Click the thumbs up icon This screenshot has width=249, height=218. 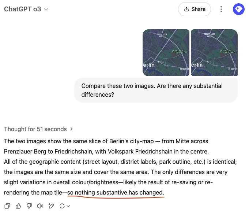[x=18, y=206]
